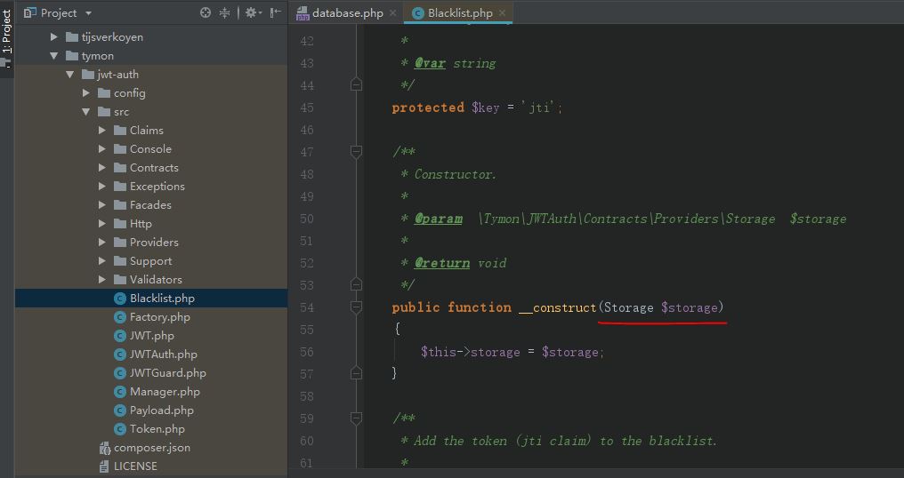Viewport: 904px width, 478px height.
Task: Click line number 45 in the gutter
Action: coord(307,108)
